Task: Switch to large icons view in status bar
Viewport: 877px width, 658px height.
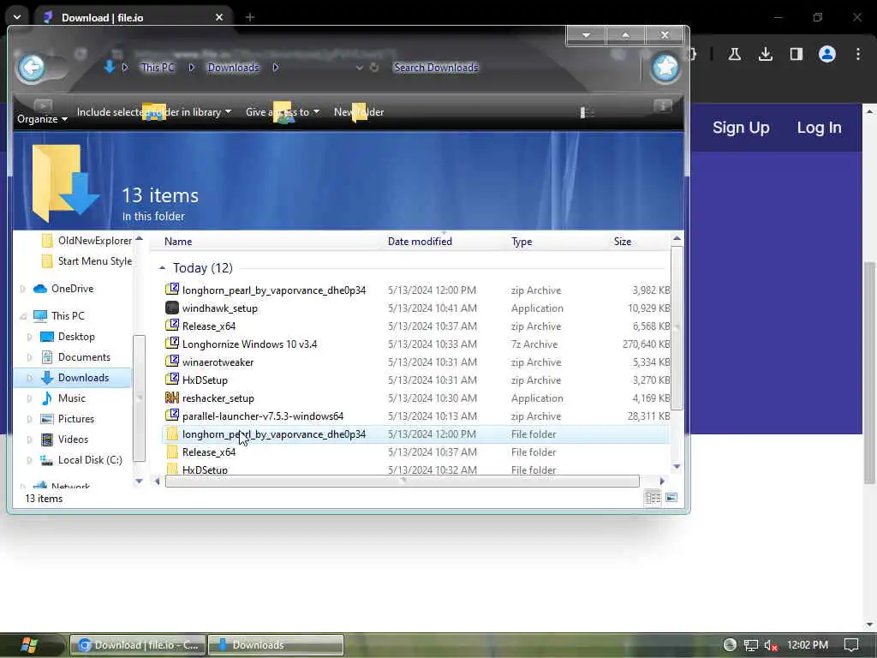Action: click(x=671, y=498)
